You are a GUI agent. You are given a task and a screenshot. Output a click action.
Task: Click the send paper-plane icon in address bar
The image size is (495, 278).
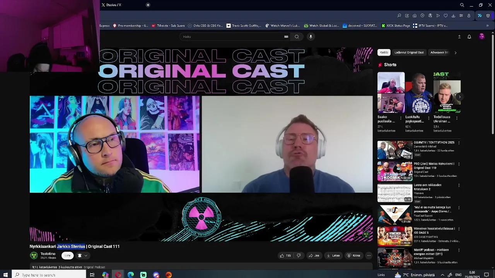pos(438,16)
